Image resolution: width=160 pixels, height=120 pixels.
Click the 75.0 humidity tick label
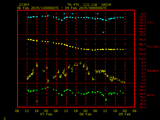(143, 97)
